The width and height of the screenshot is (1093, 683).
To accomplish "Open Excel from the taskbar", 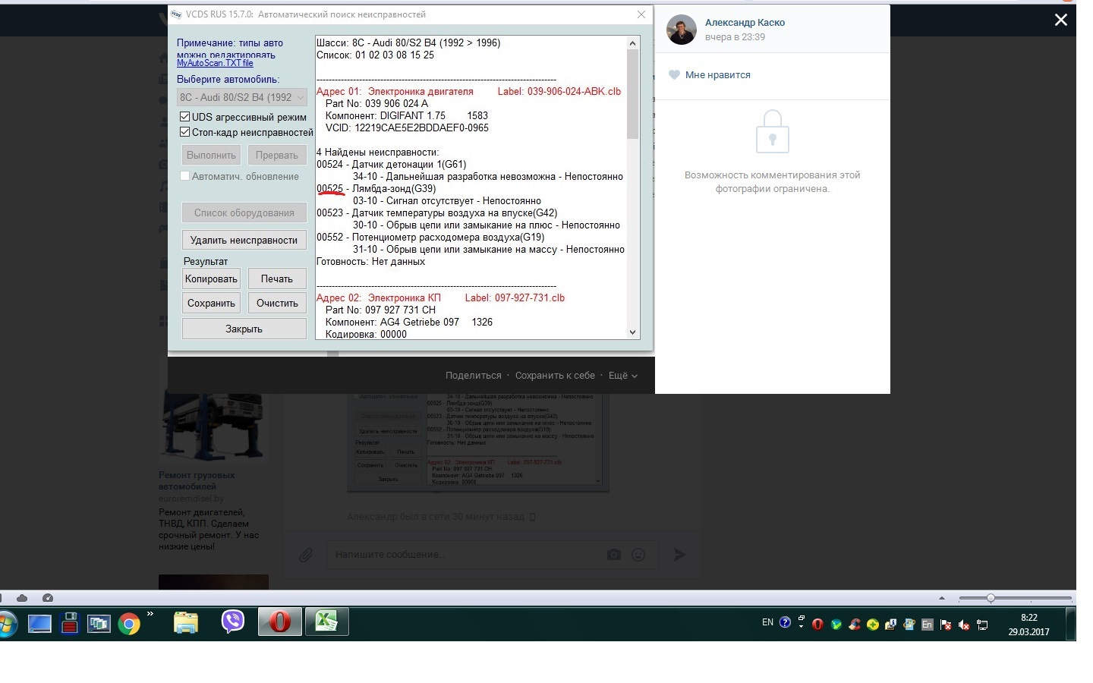I will (326, 622).
